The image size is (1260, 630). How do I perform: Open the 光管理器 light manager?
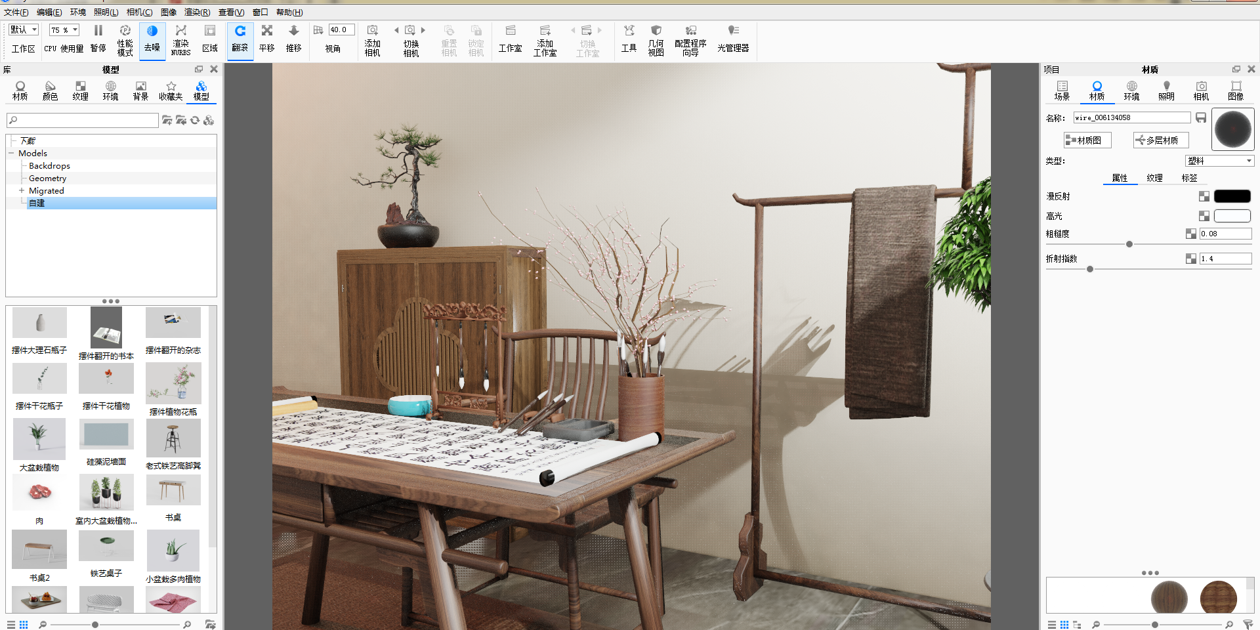click(733, 39)
